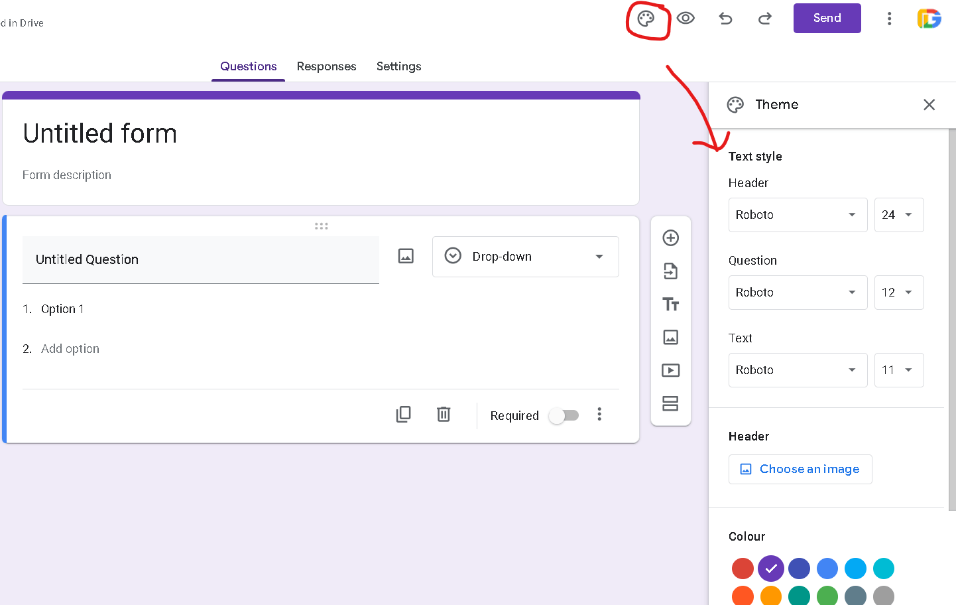Add a section to the form
The width and height of the screenshot is (956, 605).
pos(671,403)
